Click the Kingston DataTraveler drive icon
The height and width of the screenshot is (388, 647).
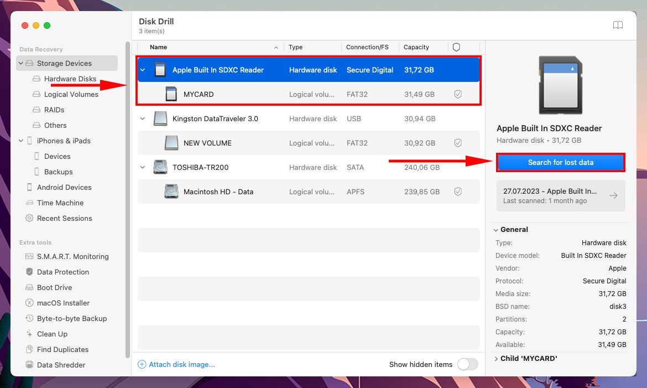tap(160, 118)
